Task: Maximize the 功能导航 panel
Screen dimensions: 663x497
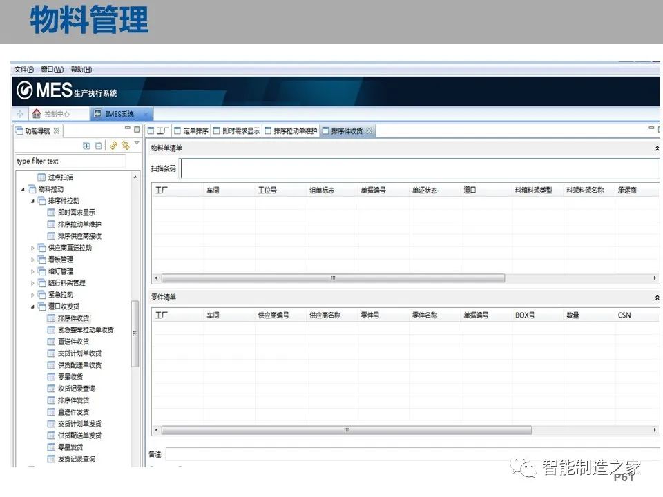Action: (x=137, y=129)
